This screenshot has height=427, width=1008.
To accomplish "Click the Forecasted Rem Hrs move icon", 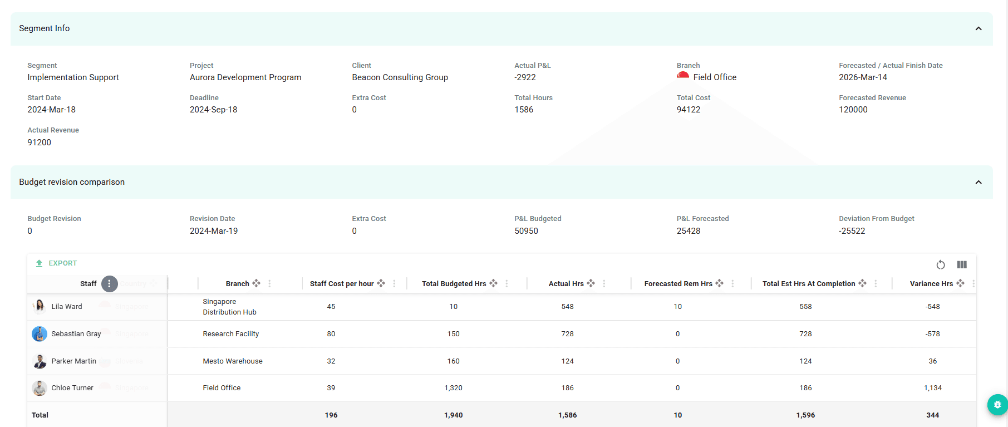I will [719, 283].
